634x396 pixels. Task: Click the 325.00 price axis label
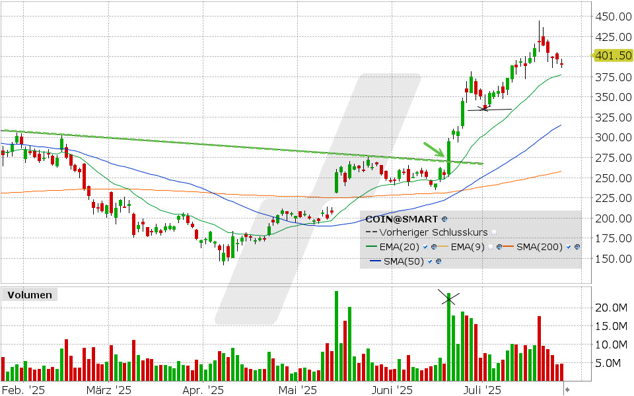[613, 117]
